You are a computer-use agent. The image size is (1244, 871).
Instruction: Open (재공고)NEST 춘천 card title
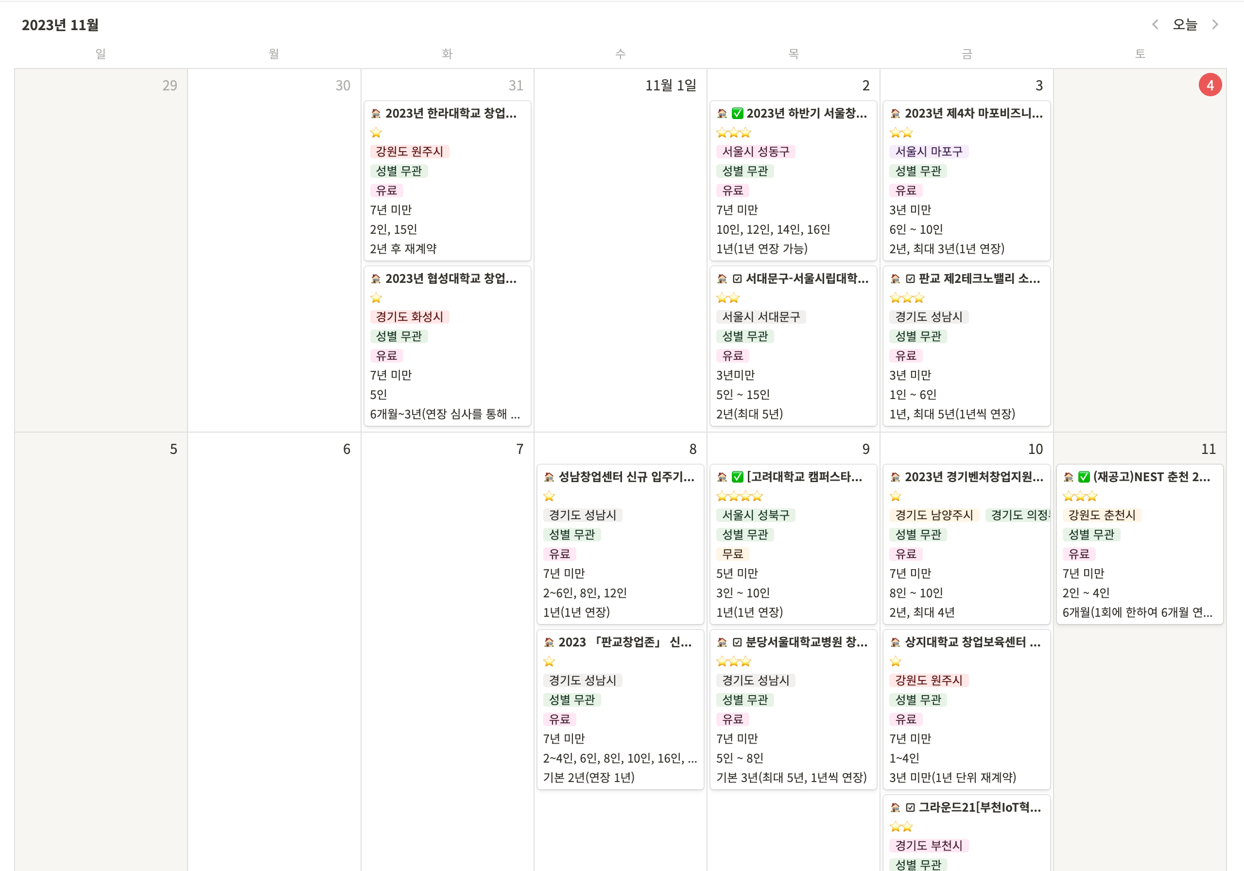(1151, 477)
